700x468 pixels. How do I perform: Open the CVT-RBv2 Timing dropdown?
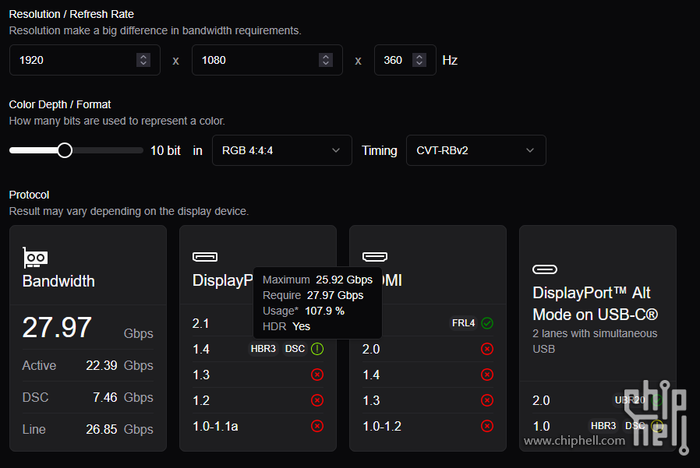pyautogui.click(x=476, y=150)
